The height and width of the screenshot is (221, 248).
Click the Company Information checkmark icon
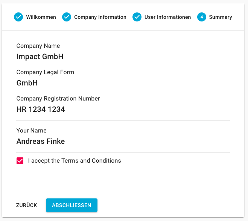point(67,17)
